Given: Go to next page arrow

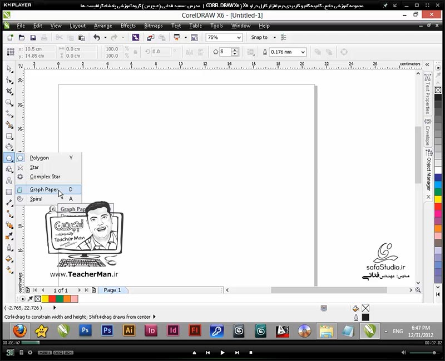Looking at the screenshot, I should (x=80, y=290).
